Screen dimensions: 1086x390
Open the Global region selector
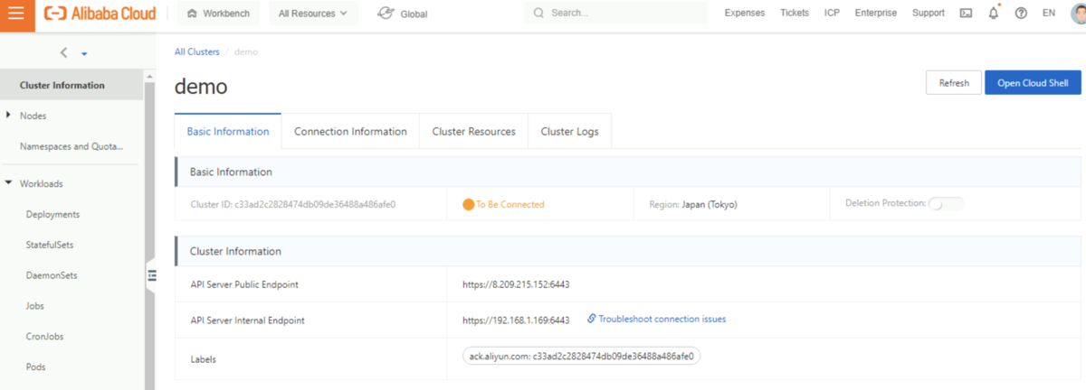point(403,14)
